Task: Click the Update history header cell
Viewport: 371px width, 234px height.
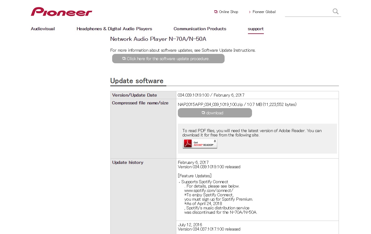Action: (x=143, y=196)
